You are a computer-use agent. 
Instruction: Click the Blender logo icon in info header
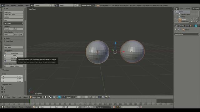tap(98, 6)
